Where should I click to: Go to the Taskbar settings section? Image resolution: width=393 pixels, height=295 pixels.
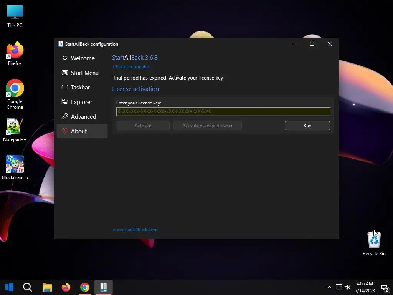[82, 87]
